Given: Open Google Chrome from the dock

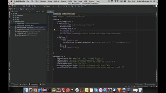Looking at the screenshot, I should [35, 90].
